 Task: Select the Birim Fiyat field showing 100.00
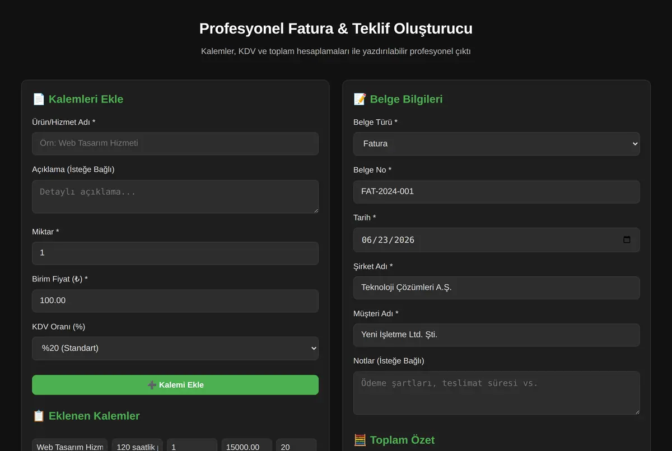[175, 300]
